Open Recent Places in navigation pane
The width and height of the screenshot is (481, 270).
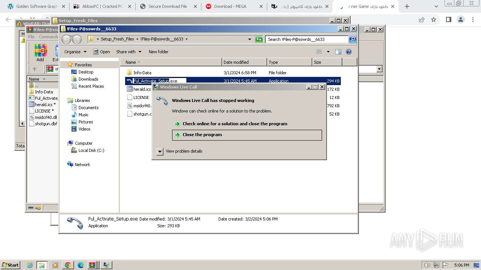[x=91, y=86]
